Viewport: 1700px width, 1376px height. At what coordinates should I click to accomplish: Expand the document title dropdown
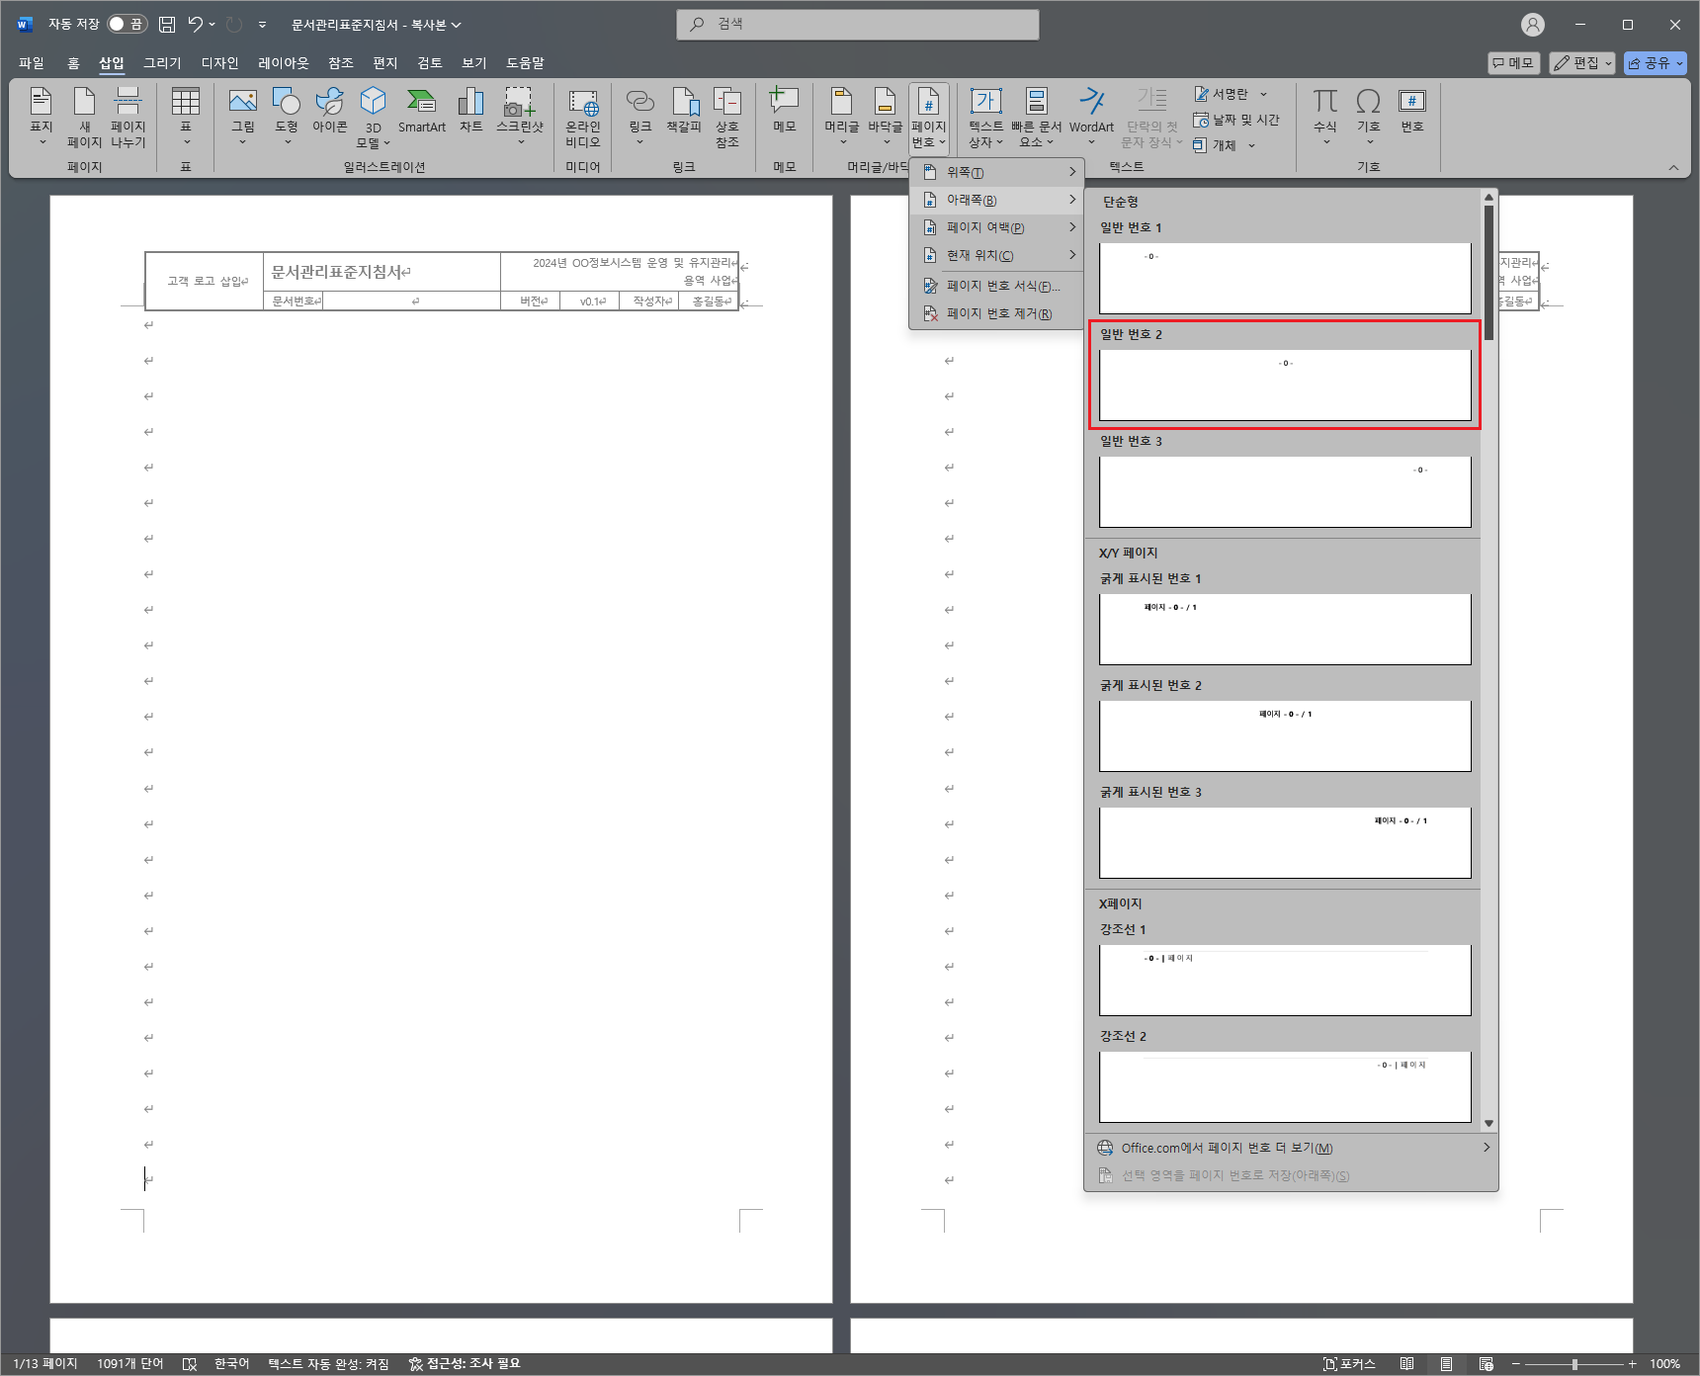point(457,25)
